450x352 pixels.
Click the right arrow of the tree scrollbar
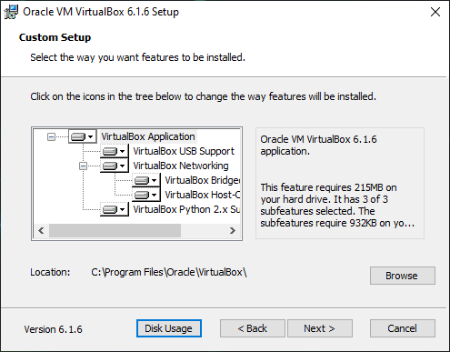click(x=233, y=231)
